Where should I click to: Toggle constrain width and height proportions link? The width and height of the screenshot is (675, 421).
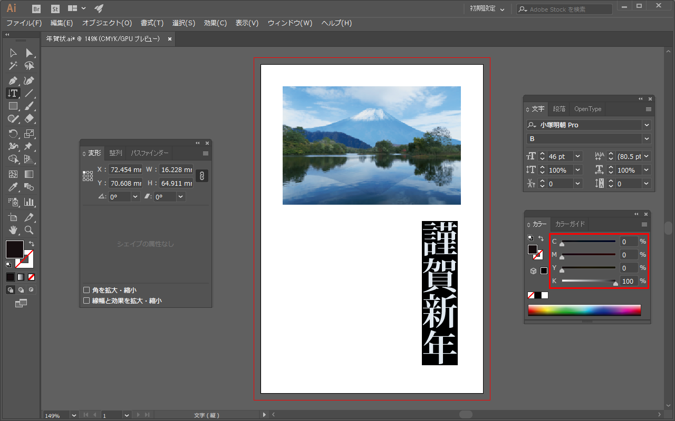click(202, 176)
